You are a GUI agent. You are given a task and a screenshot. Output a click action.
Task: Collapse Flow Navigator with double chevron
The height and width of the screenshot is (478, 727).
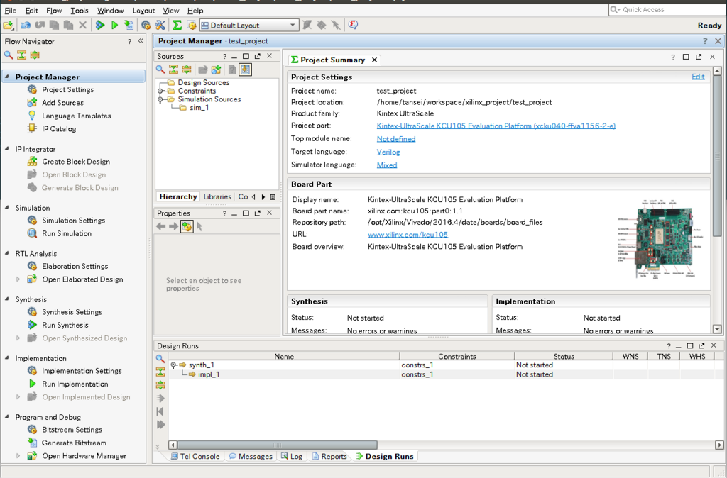[x=141, y=40]
